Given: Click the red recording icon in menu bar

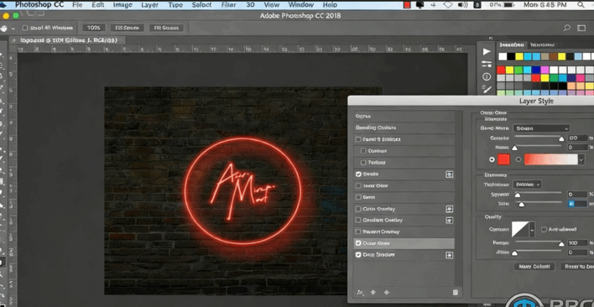Looking at the screenshot, I should click(x=407, y=5).
